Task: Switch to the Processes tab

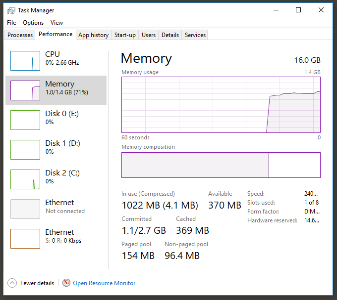Action: click(x=20, y=35)
